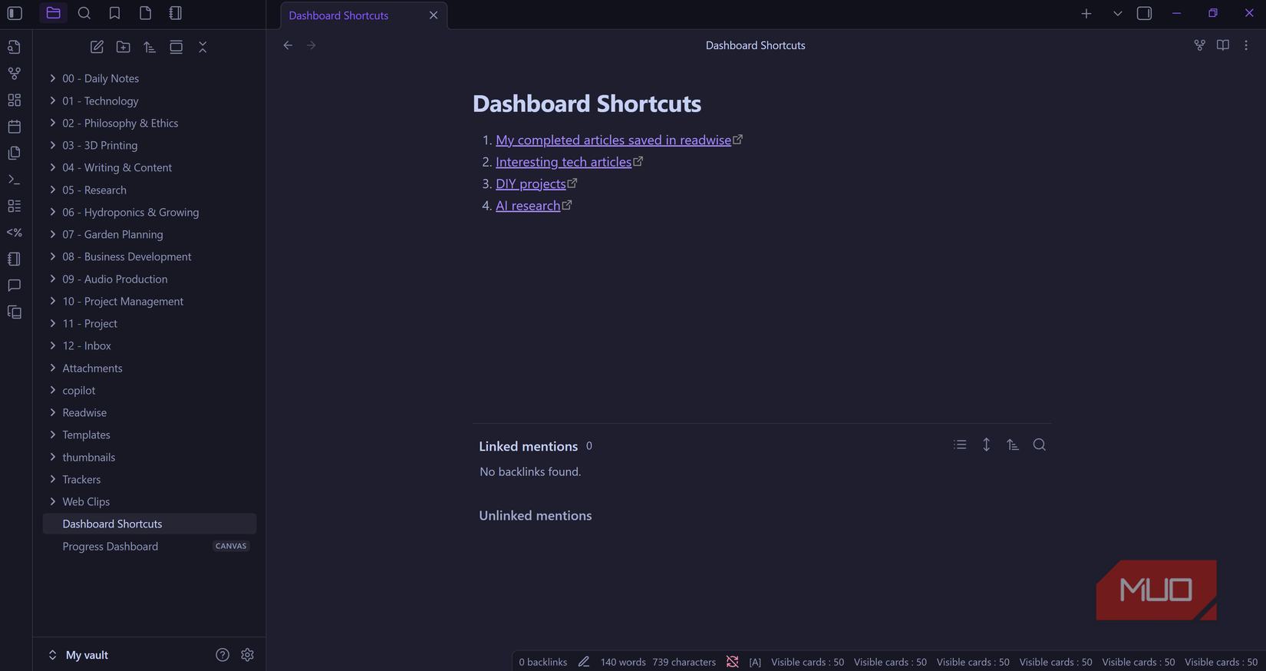Image resolution: width=1266 pixels, height=671 pixels.
Task: Click the sync-off status bar icon
Action: (733, 662)
